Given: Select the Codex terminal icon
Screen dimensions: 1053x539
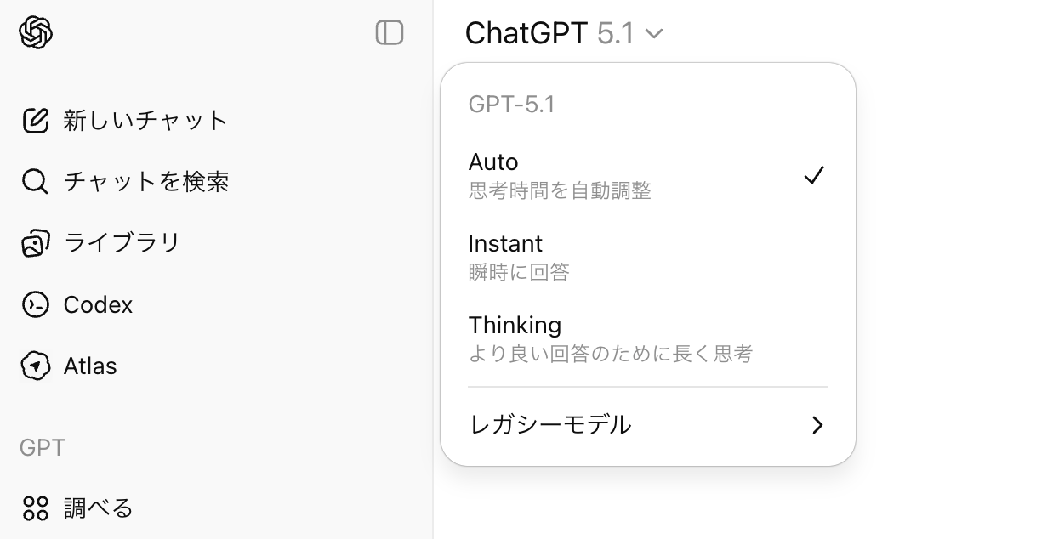Looking at the screenshot, I should point(35,304).
